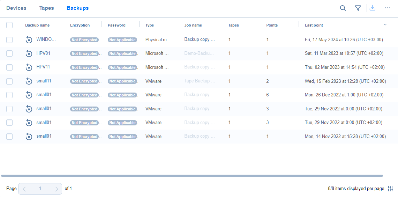Open the three-dots more options menu
The image size is (398, 197).
[x=388, y=8]
